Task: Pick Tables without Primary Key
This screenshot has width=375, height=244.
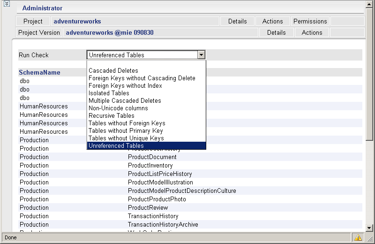Action: [x=126, y=130]
